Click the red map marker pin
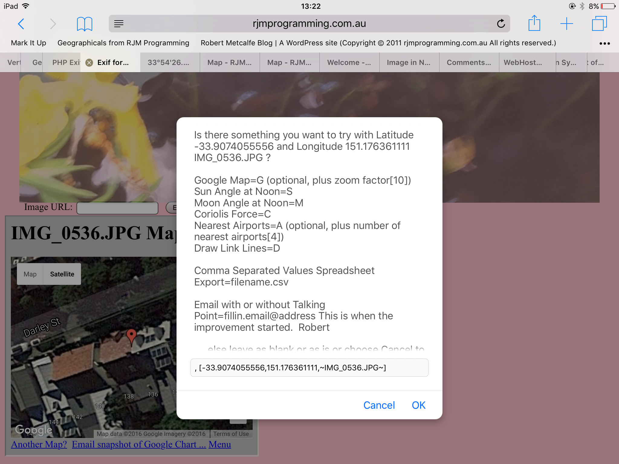The image size is (619, 464). click(x=131, y=337)
